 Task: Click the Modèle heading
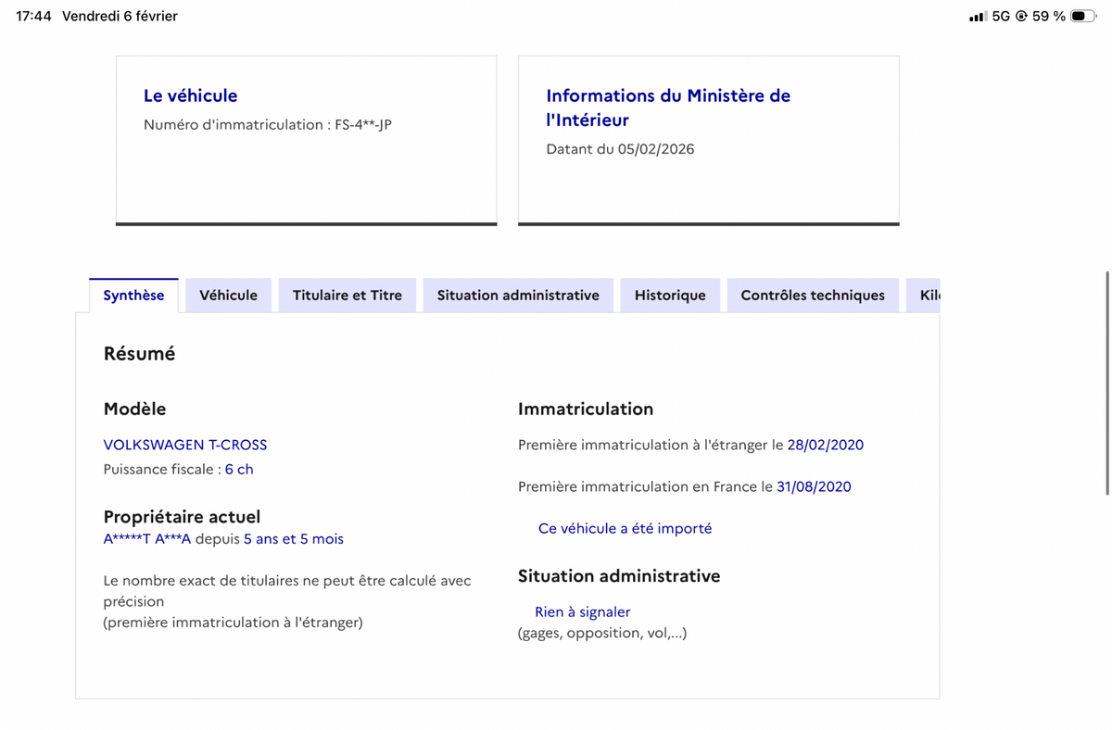click(134, 409)
